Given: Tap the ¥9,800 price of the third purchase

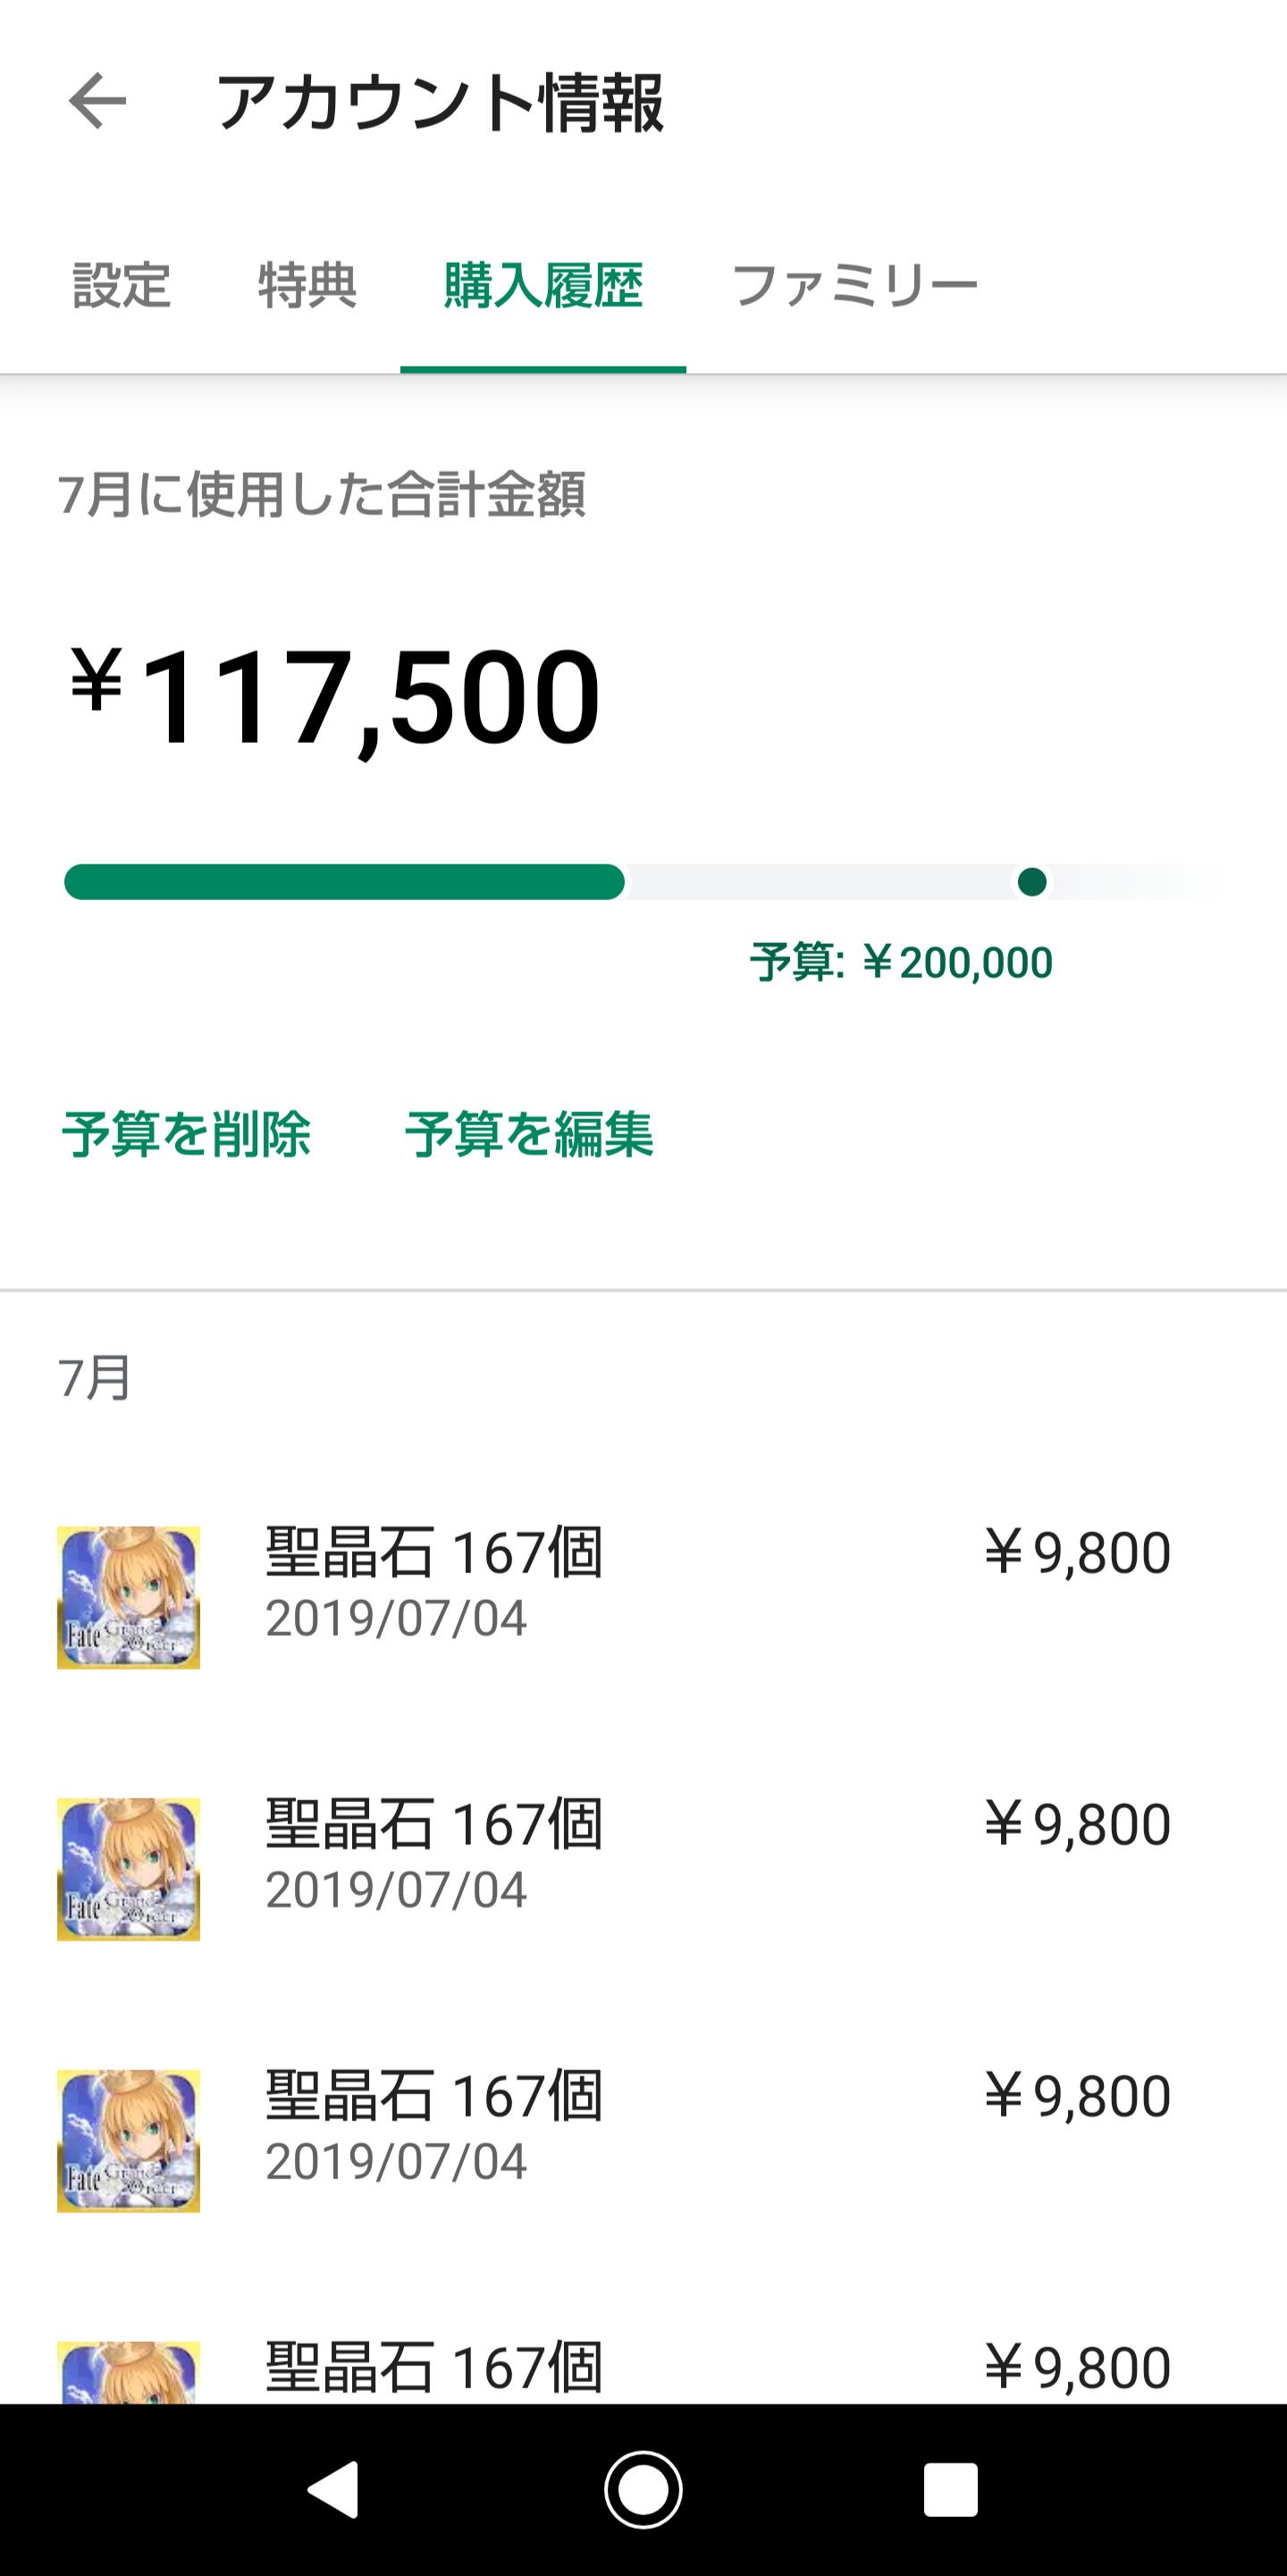Looking at the screenshot, I should (1077, 2096).
